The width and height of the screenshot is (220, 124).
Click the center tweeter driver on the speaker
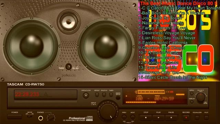pos(69,22)
